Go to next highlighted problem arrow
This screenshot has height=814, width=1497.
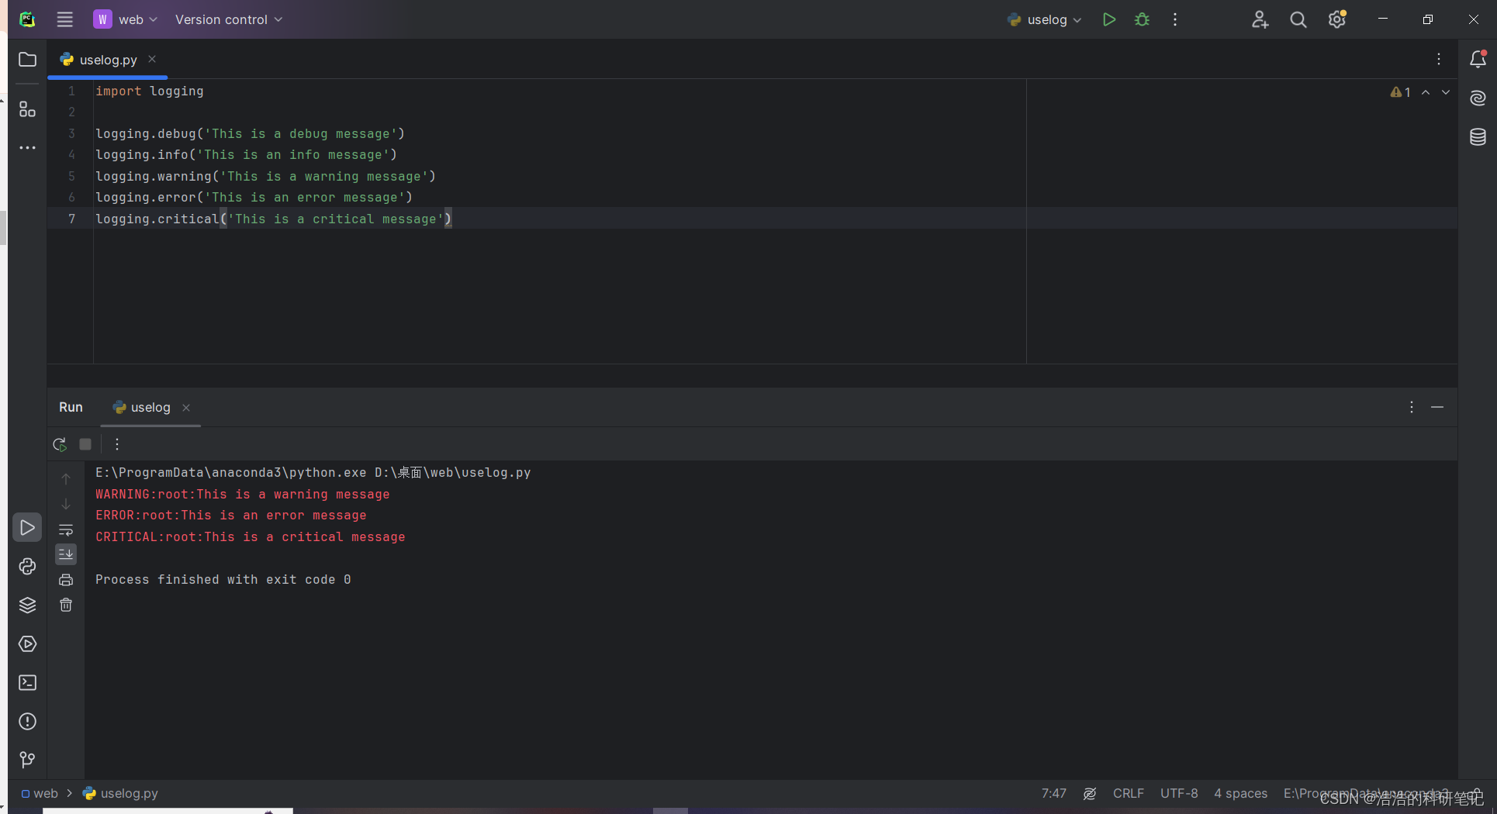1446,92
